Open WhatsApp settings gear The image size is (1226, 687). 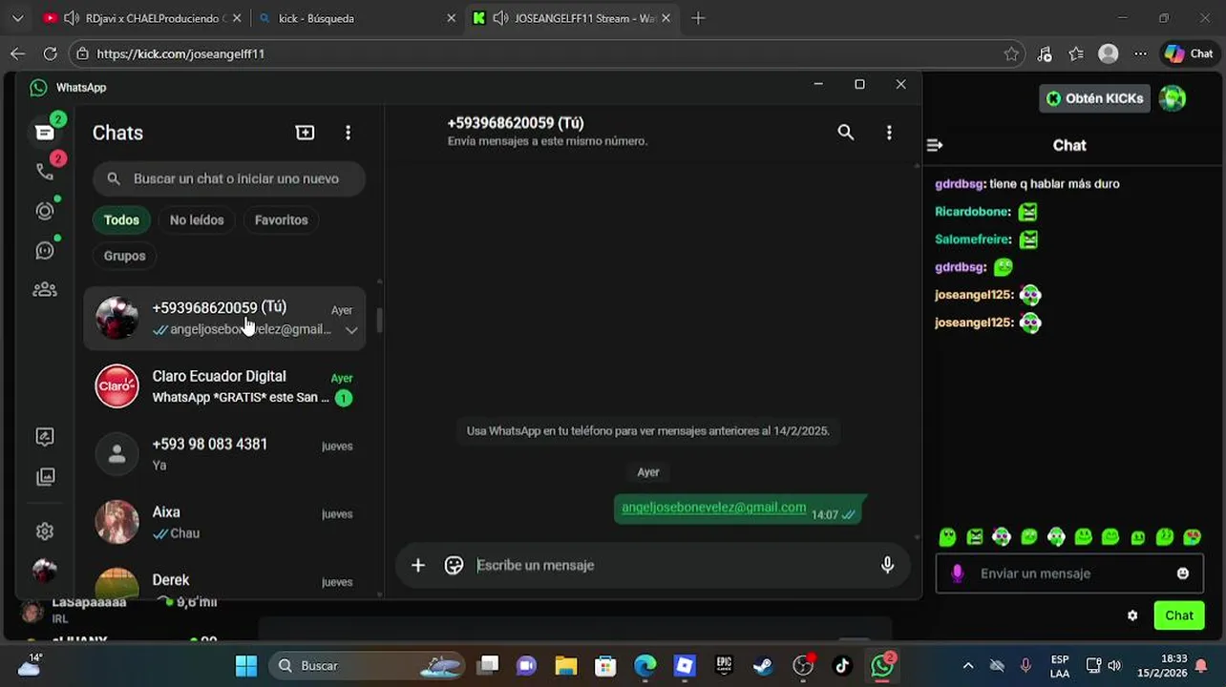45,531
